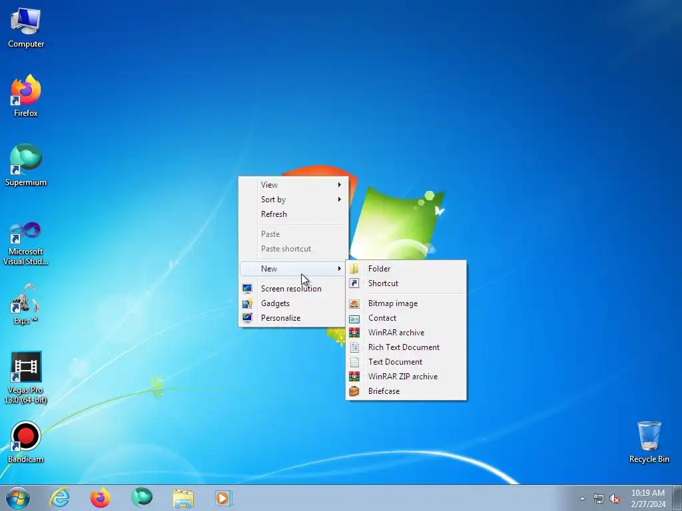
Task: Show hidden system tray icons
Action: pos(582,498)
